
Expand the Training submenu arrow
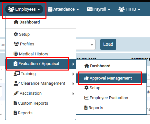pyautogui.click(x=73, y=74)
